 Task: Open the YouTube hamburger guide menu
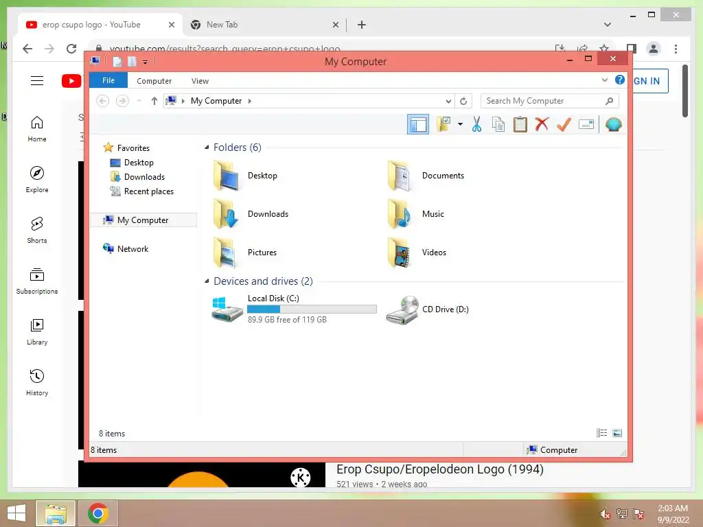[37, 81]
